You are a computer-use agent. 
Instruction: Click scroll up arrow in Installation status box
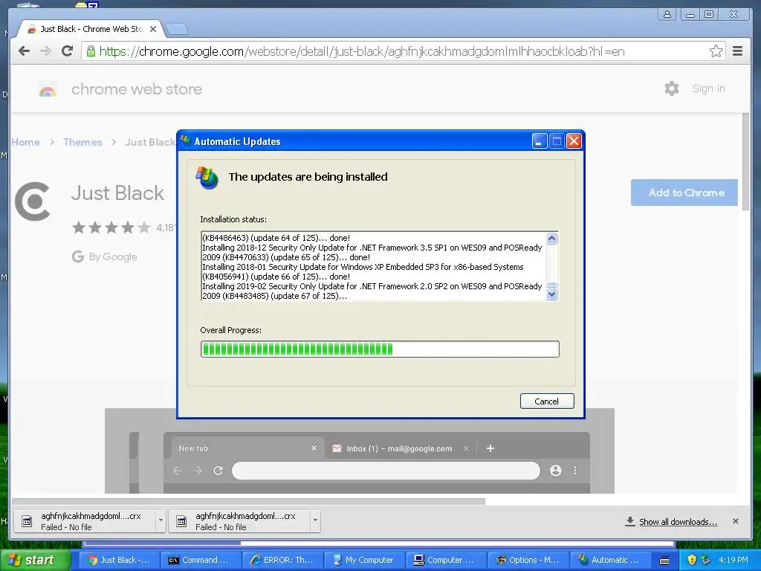point(552,238)
